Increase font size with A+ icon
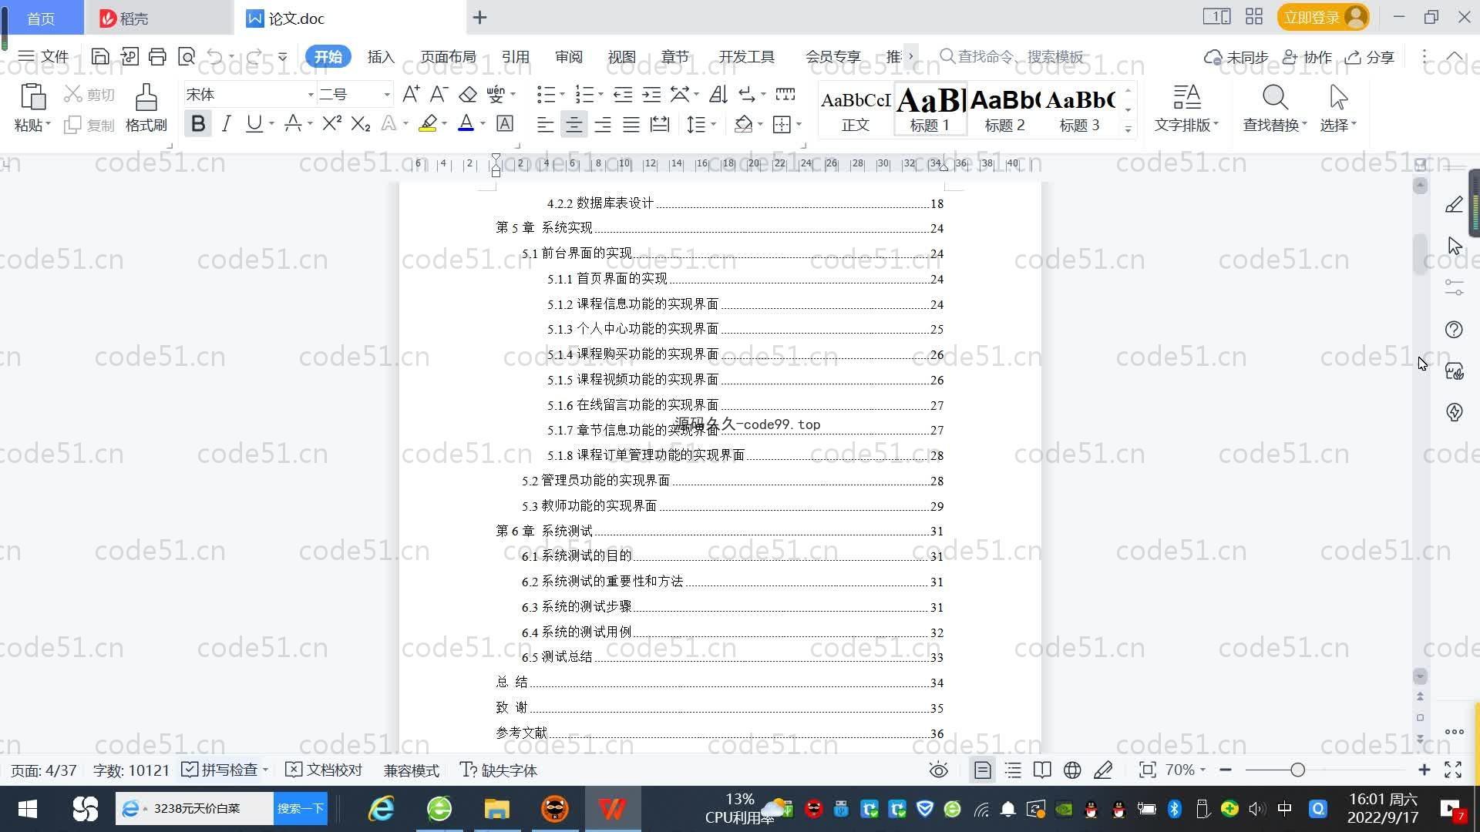 coord(411,94)
